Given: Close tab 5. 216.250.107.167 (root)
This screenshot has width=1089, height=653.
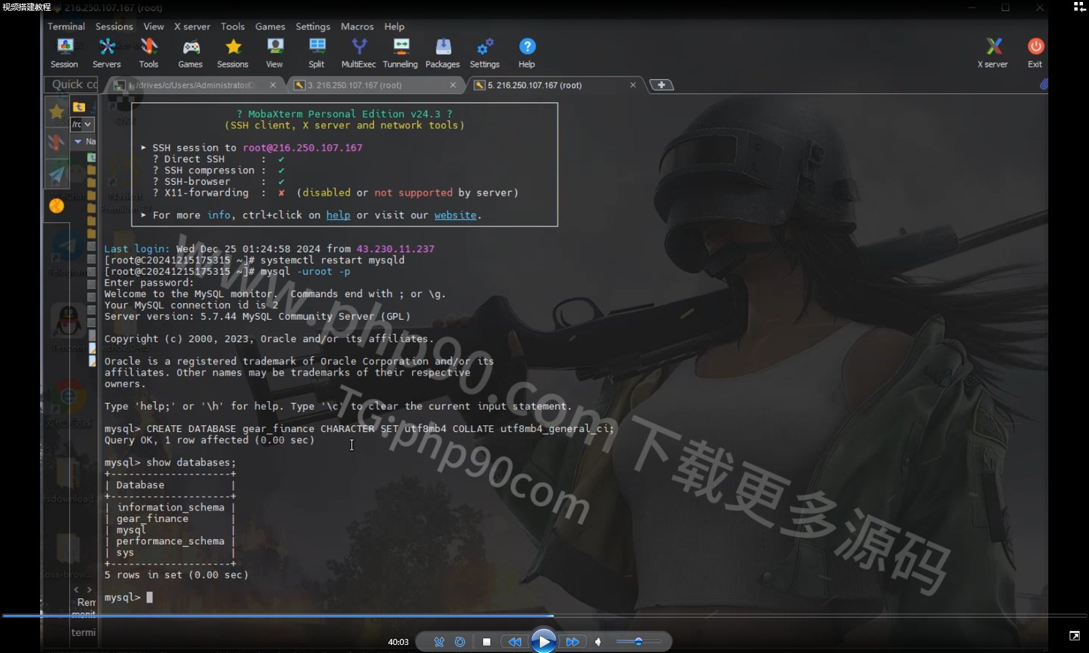Looking at the screenshot, I should pos(633,85).
